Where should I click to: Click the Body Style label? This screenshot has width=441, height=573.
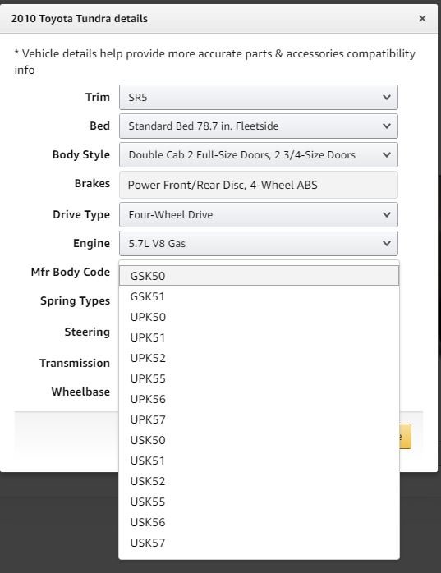(x=80, y=155)
